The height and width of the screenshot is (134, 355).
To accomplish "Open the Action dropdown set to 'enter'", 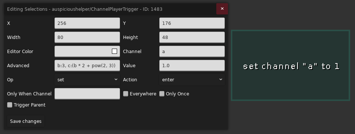I will [x=192, y=80].
